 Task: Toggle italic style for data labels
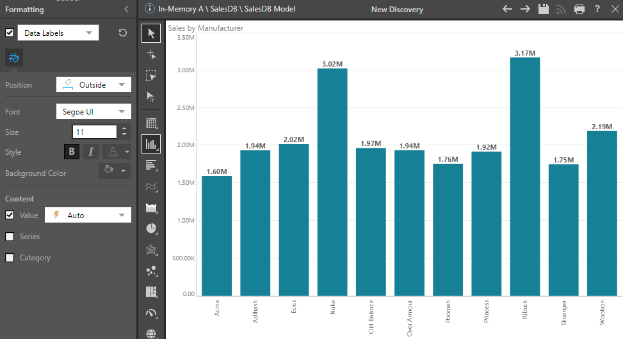tap(91, 152)
